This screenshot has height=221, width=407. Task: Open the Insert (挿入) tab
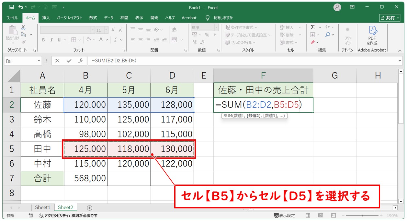(46, 18)
